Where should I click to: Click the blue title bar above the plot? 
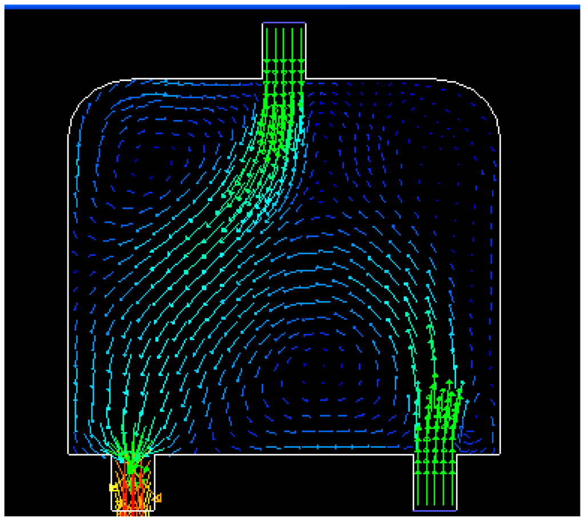[x=292, y=7]
